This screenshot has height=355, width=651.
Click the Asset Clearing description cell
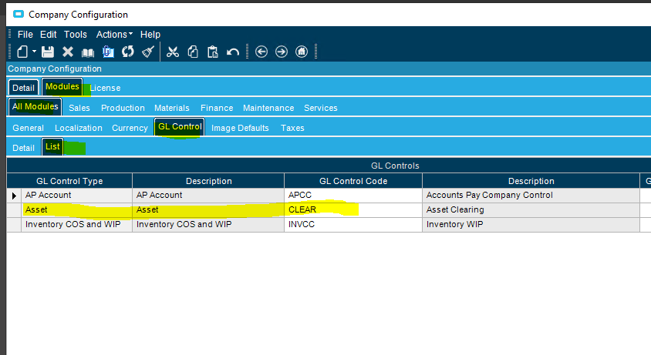[x=531, y=210]
